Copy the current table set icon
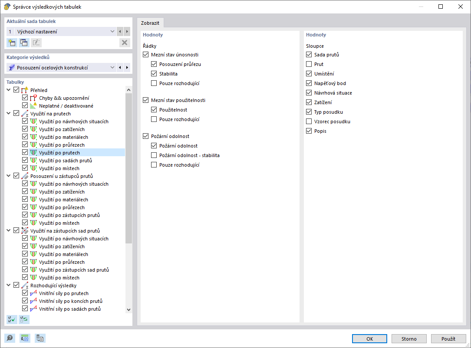 [24, 43]
